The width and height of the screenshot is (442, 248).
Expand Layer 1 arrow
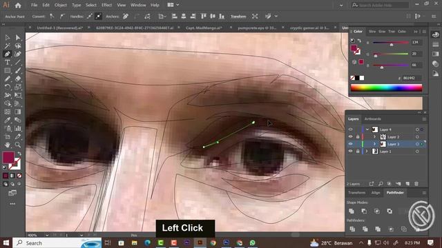(367, 152)
